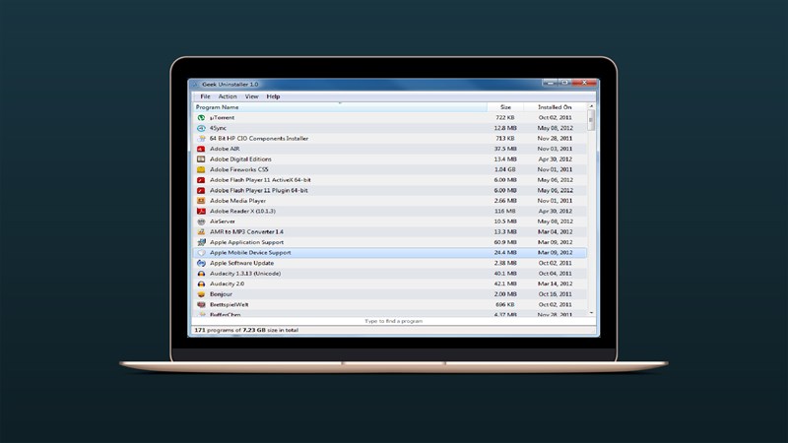Screen dimensions: 788x443
Task: Click the Adobe Digital Editions icon
Action: 201,159
